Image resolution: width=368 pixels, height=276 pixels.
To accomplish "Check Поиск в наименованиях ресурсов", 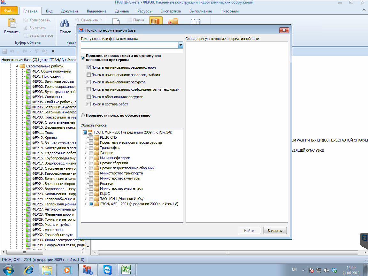I will (88, 82).
